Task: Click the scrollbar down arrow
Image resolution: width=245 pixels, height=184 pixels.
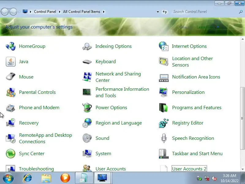Action: (x=243, y=170)
